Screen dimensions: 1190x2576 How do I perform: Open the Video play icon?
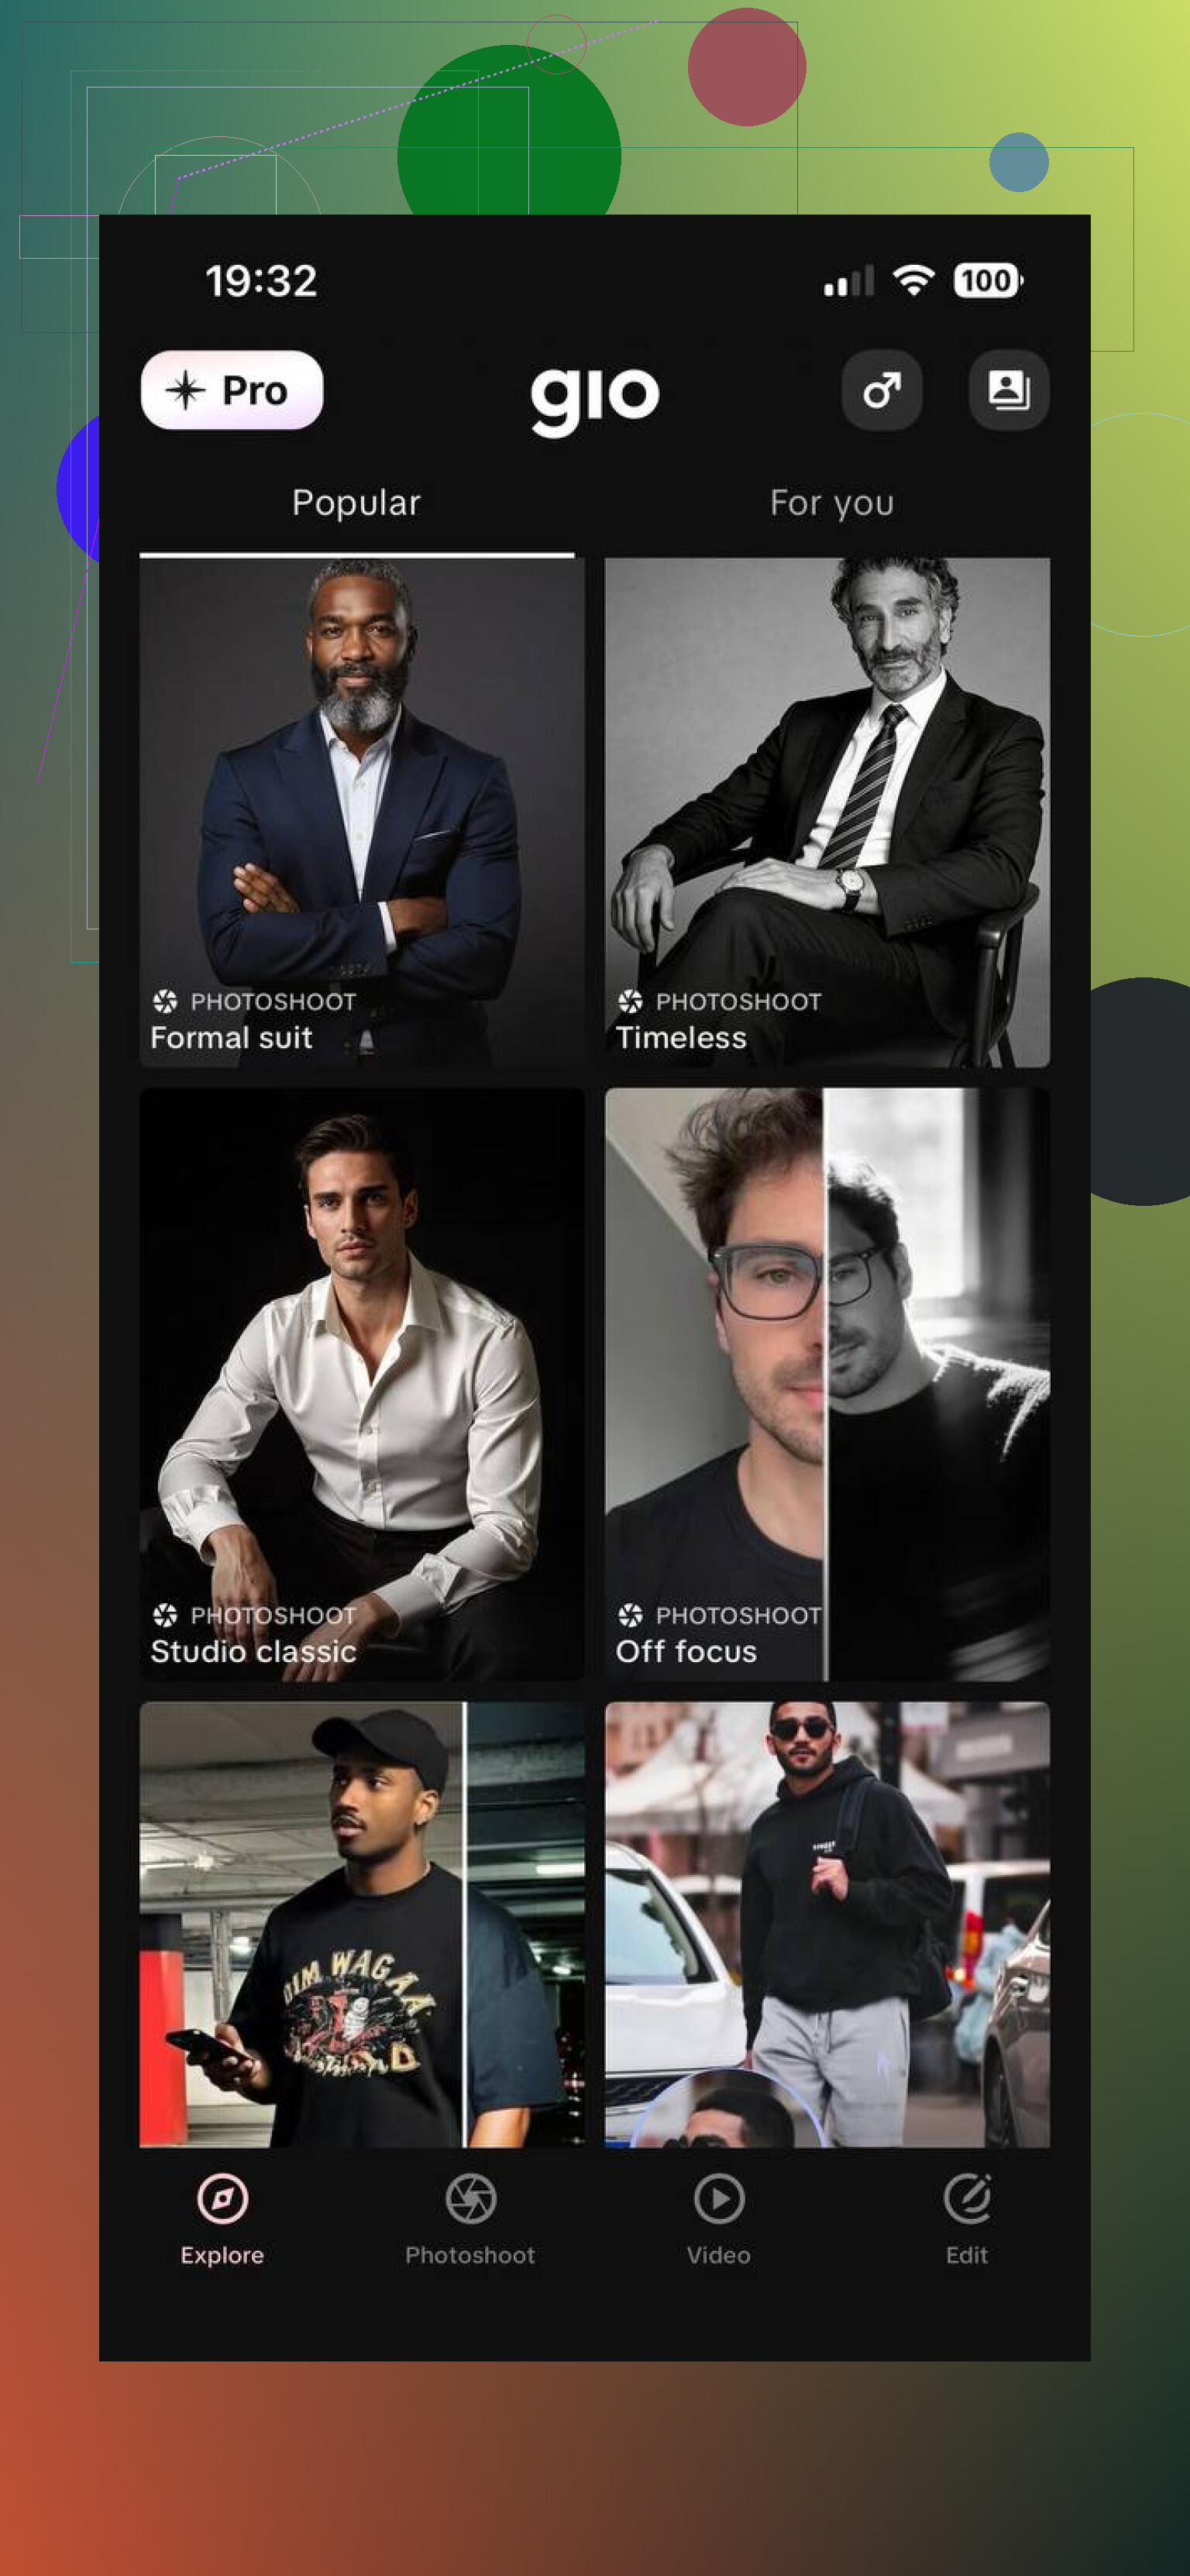click(719, 2199)
